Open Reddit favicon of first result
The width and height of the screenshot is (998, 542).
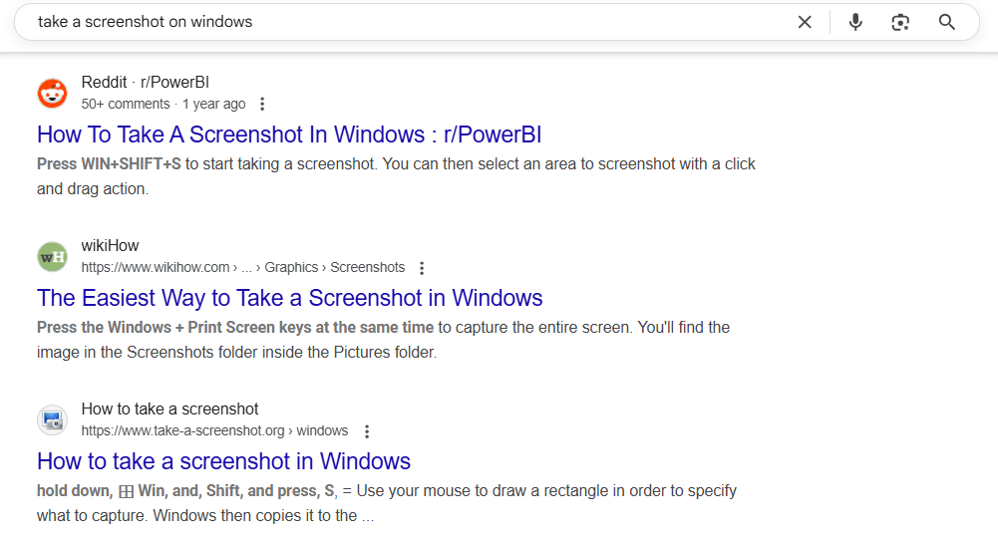(52, 93)
